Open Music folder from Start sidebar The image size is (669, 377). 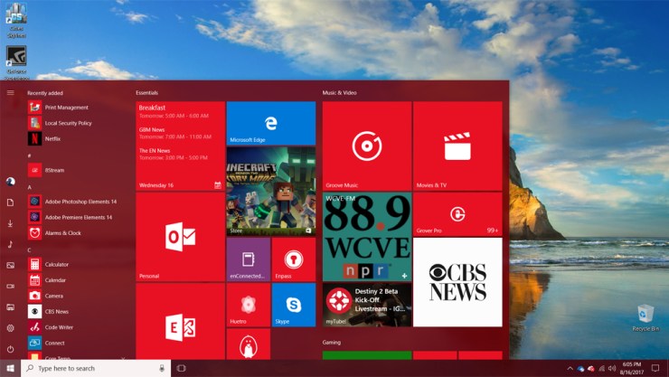pos(10,244)
